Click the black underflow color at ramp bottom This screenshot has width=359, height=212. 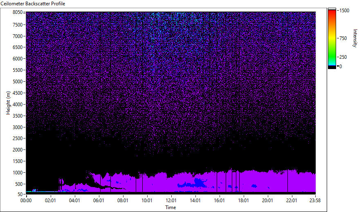pyautogui.click(x=332, y=67)
